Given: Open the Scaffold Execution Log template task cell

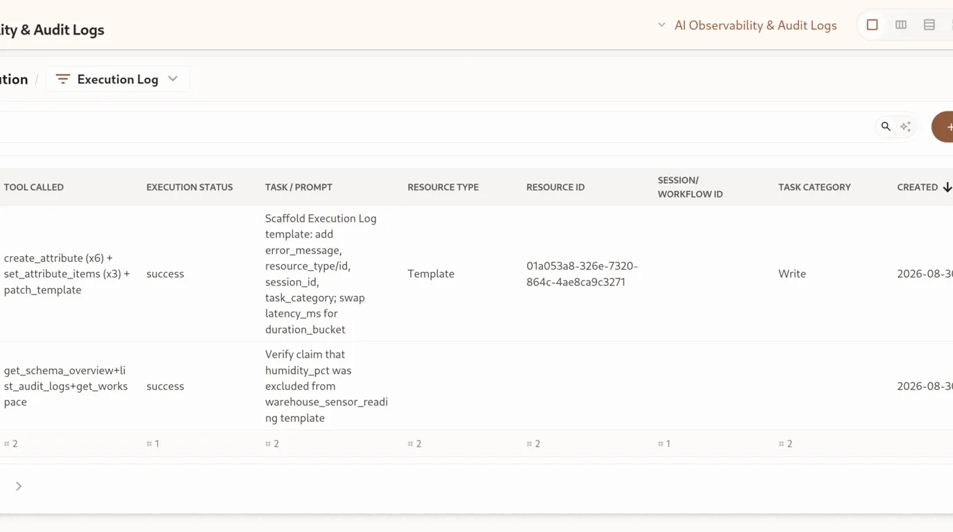Looking at the screenshot, I should point(321,274).
